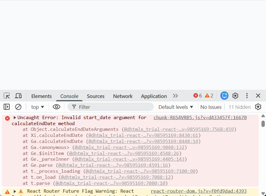
Task: Open the Elements panel
Action: pos(41,96)
